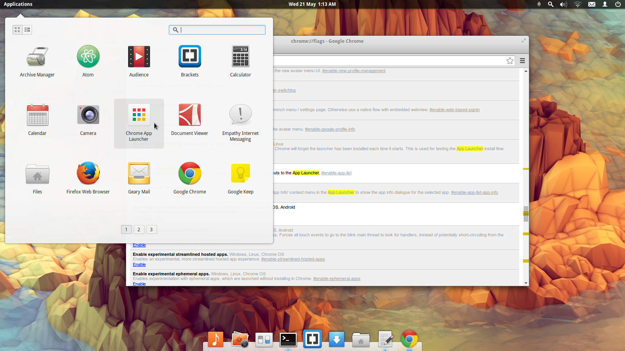
Task: Open Document Viewer
Action: point(189,115)
